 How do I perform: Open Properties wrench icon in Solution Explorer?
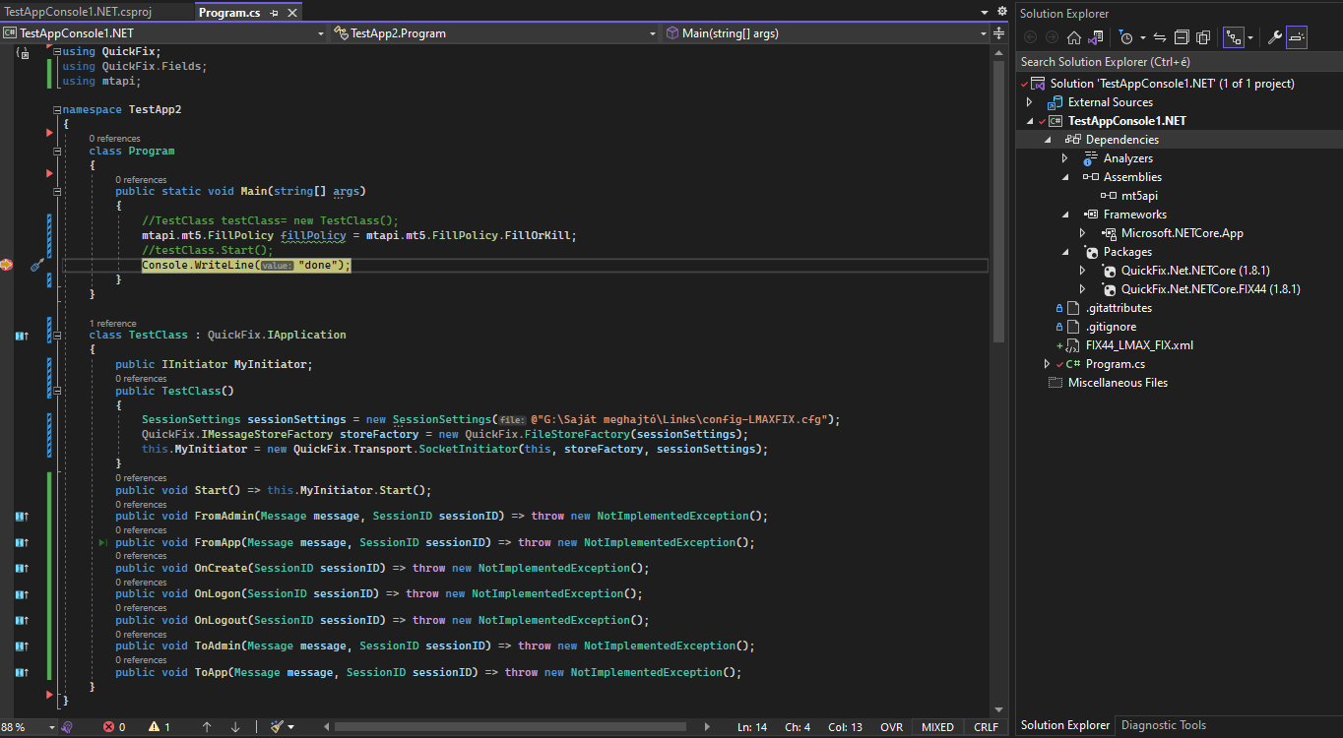[1274, 37]
